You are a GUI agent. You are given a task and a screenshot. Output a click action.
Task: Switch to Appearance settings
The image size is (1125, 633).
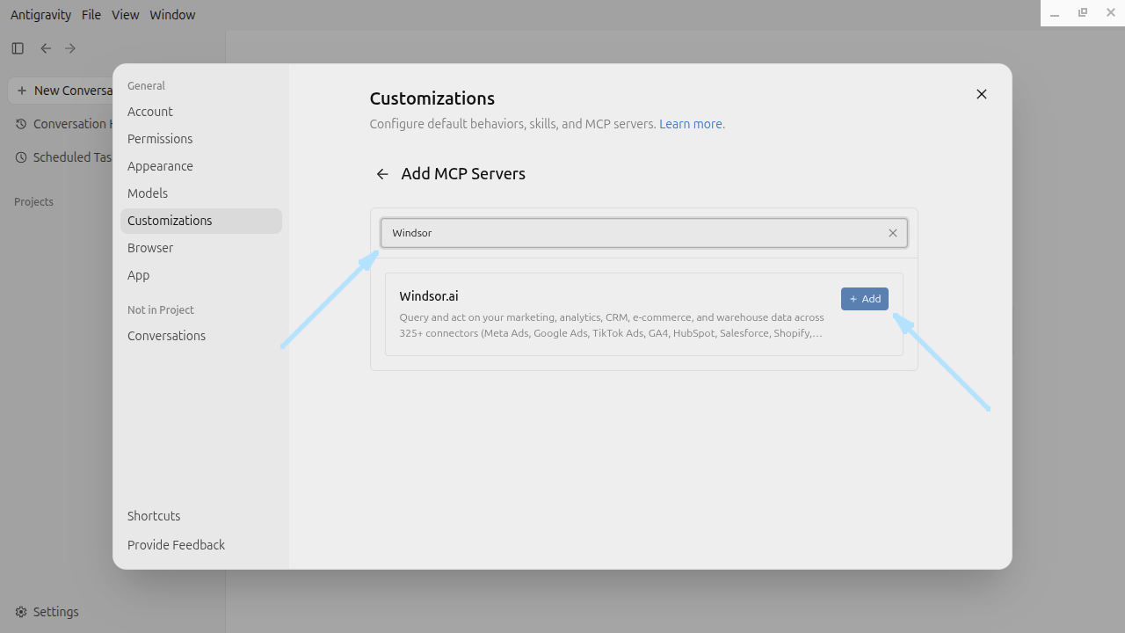pos(201,166)
